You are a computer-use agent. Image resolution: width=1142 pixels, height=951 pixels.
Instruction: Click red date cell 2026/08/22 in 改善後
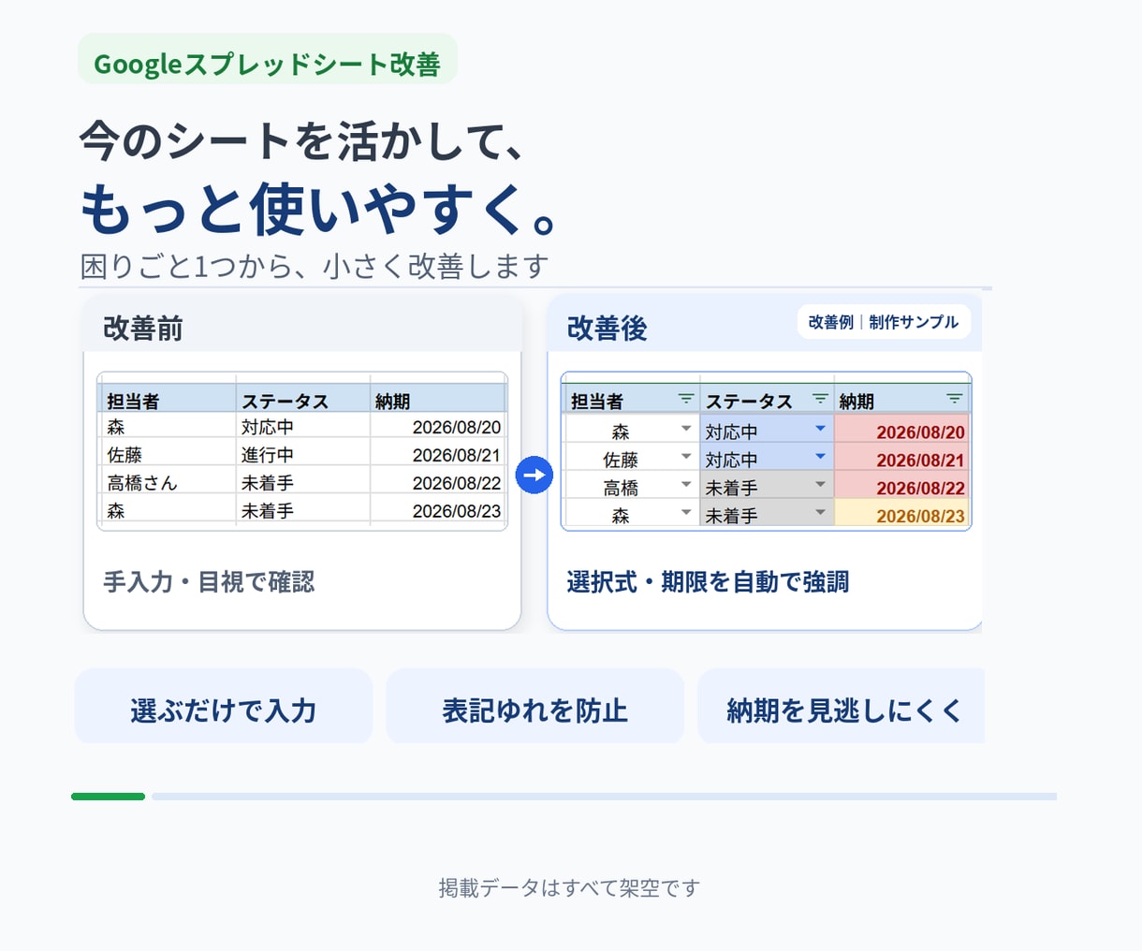click(x=901, y=486)
